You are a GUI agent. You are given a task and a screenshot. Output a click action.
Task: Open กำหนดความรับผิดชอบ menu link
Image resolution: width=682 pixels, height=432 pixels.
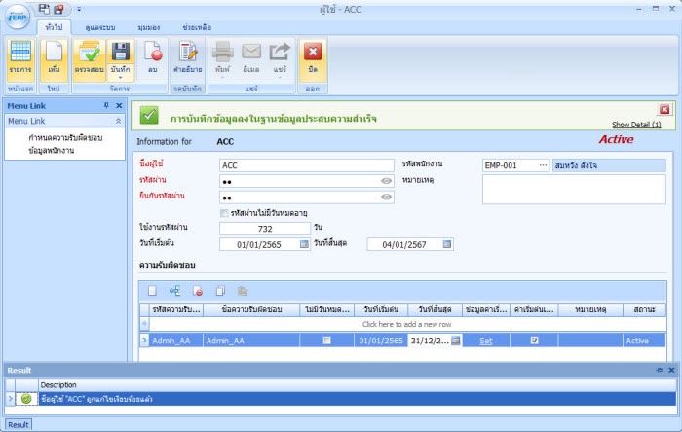pos(65,138)
